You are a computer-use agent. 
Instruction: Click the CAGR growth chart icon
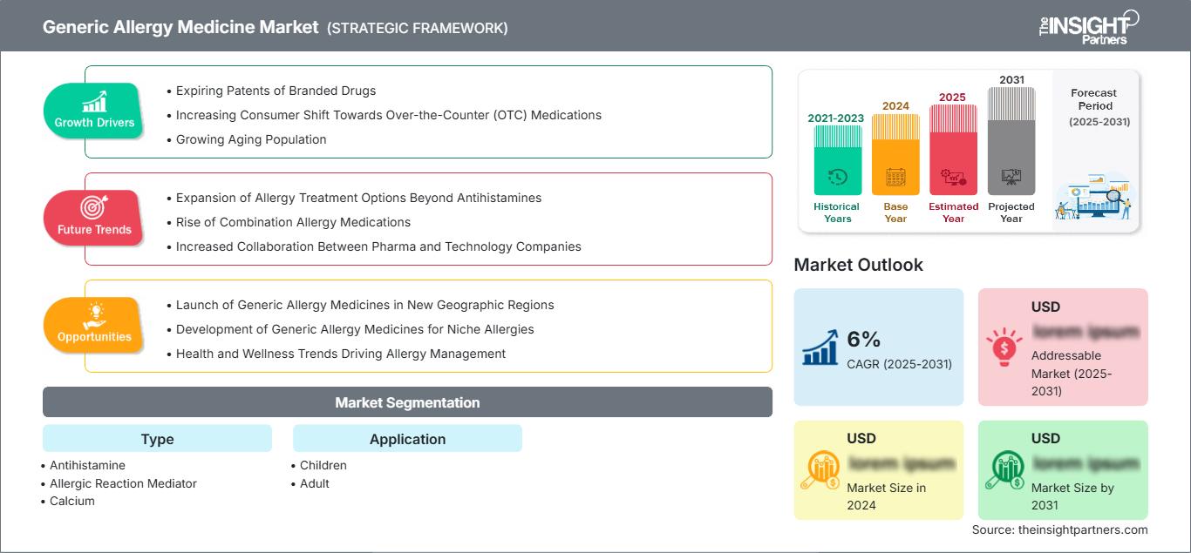(x=820, y=347)
